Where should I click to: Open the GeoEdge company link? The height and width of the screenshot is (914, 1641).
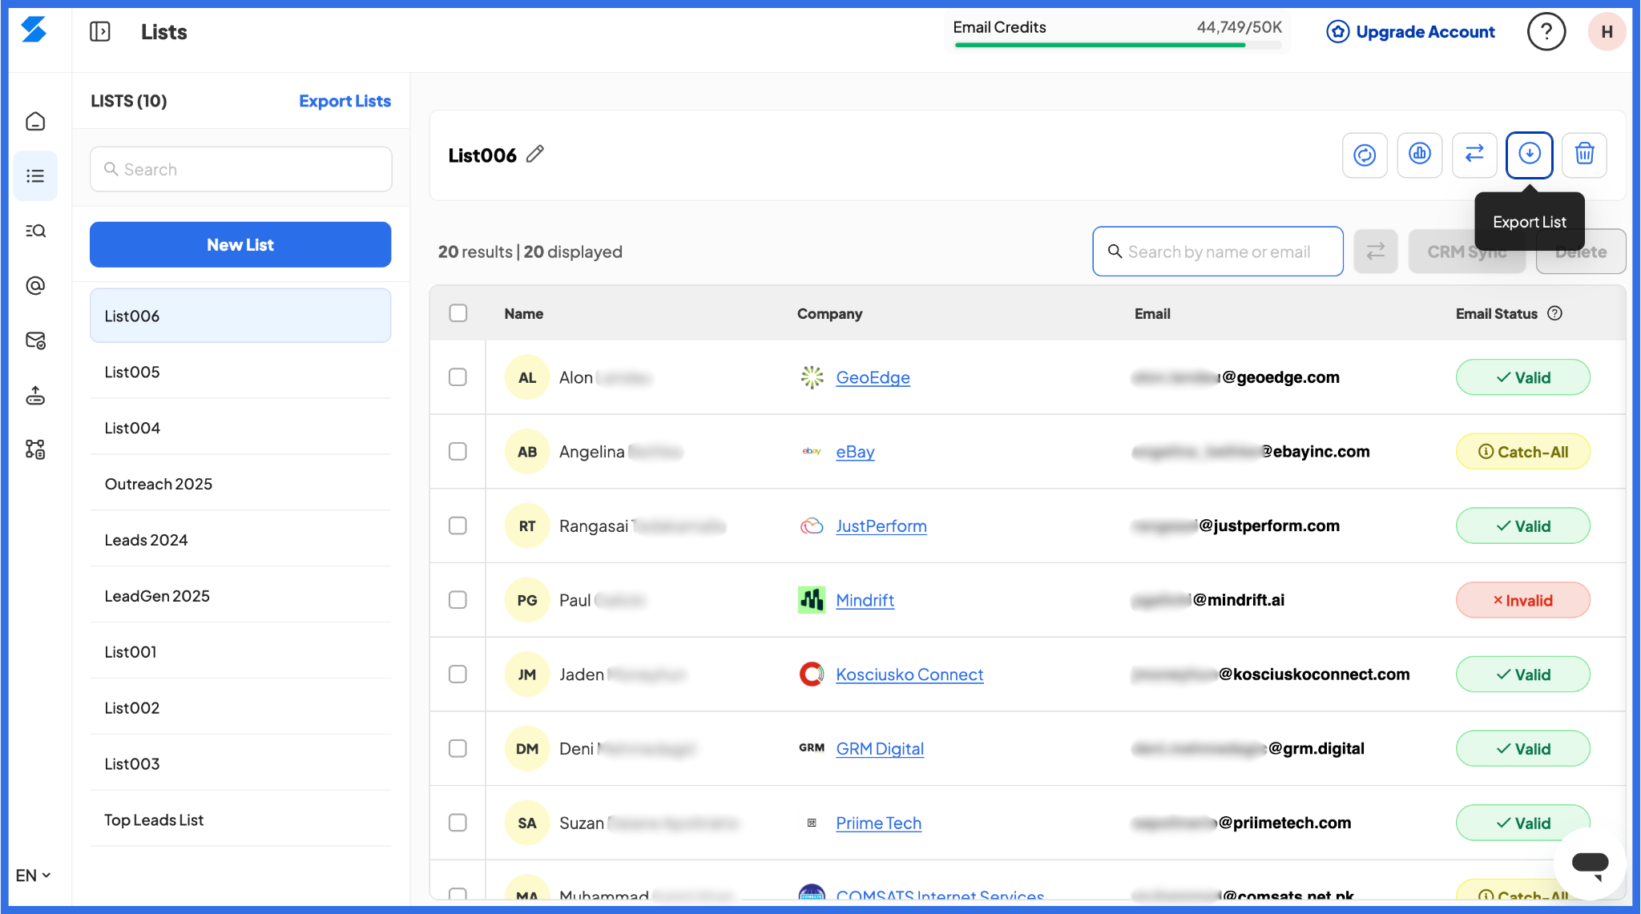click(873, 377)
